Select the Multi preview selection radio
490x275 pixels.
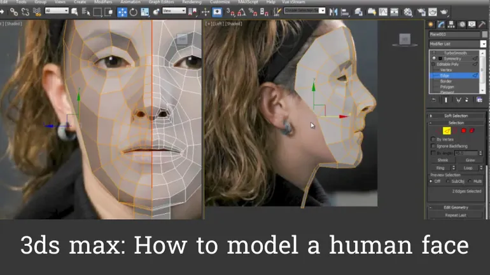(470, 181)
